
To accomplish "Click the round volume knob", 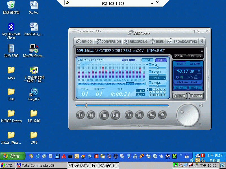I will click(188, 115).
